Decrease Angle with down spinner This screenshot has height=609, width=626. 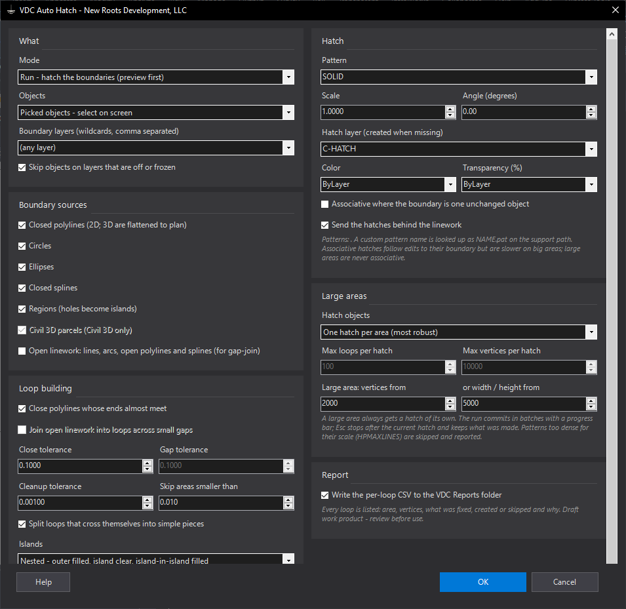591,115
